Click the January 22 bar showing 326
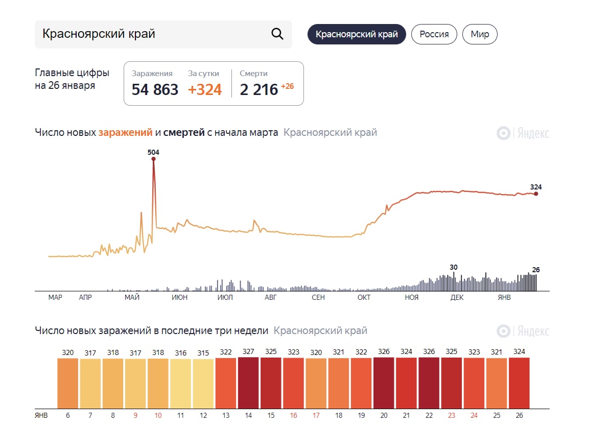Screen dimensions: 611x426 429,382
